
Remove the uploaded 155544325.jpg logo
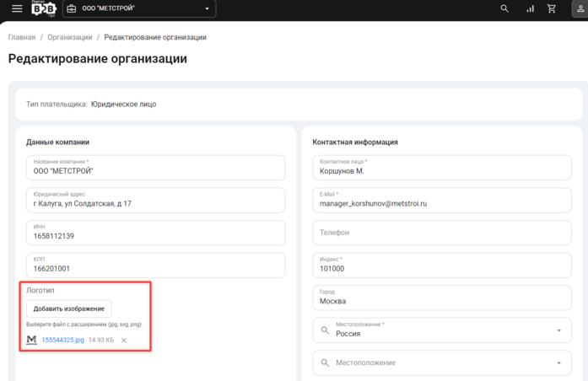click(x=124, y=341)
